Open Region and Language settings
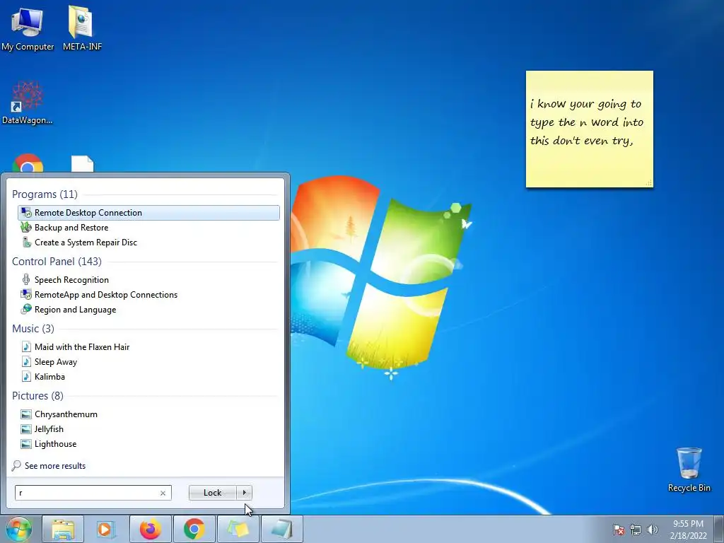The height and width of the screenshot is (543, 724). click(x=75, y=310)
